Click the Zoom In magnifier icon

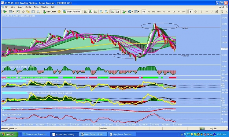coord(101,12)
